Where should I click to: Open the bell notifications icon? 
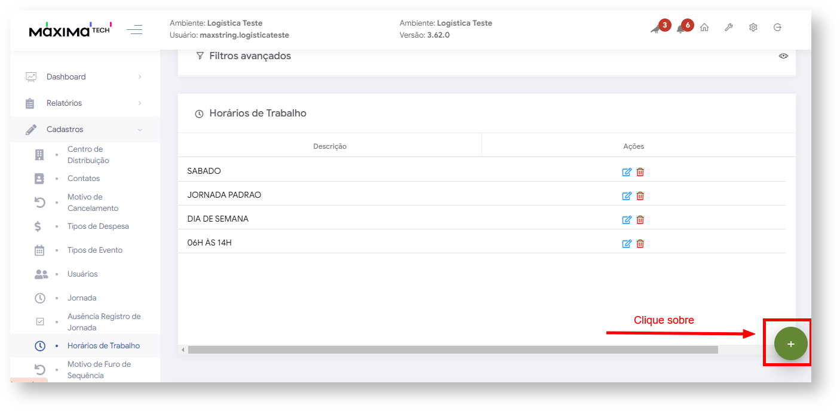680,28
